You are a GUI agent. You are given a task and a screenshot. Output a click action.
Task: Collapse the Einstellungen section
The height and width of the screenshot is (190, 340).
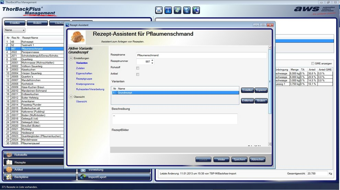coord(71,58)
